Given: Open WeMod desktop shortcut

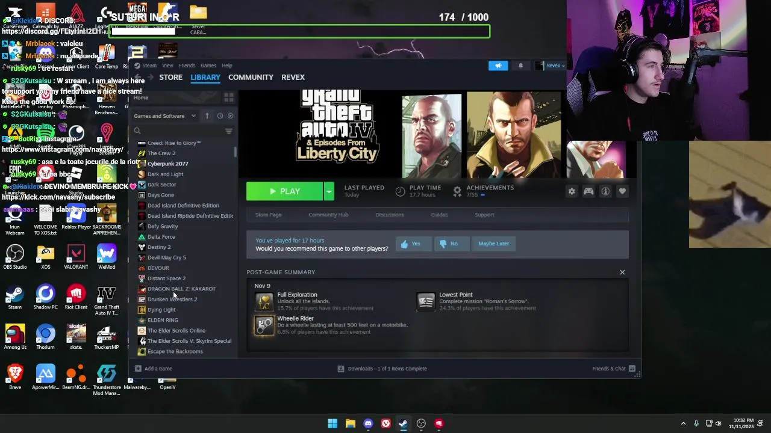Looking at the screenshot, I should click(107, 257).
